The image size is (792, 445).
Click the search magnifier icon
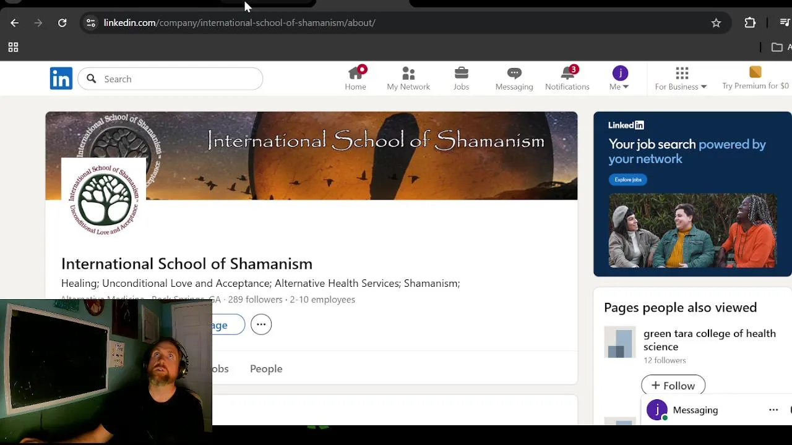[x=92, y=78]
